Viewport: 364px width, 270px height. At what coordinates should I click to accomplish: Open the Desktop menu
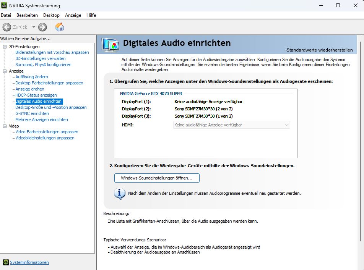point(51,15)
